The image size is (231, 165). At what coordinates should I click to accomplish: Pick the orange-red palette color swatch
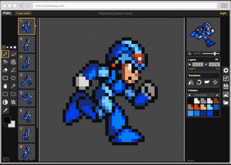[197, 107]
